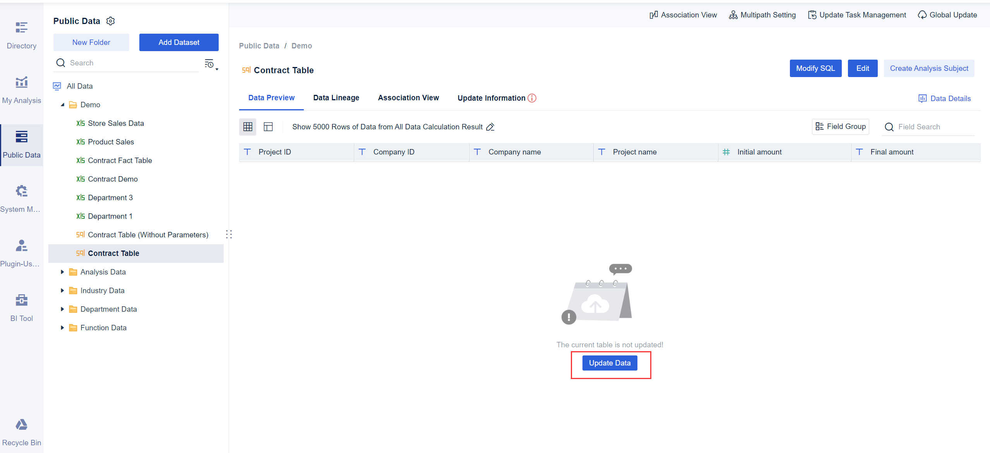Open Update Task Management
Image resolution: width=990 pixels, height=453 pixels.
[x=856, y=15]
